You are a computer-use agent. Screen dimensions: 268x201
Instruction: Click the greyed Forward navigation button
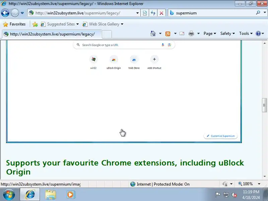tap(15, 13)
